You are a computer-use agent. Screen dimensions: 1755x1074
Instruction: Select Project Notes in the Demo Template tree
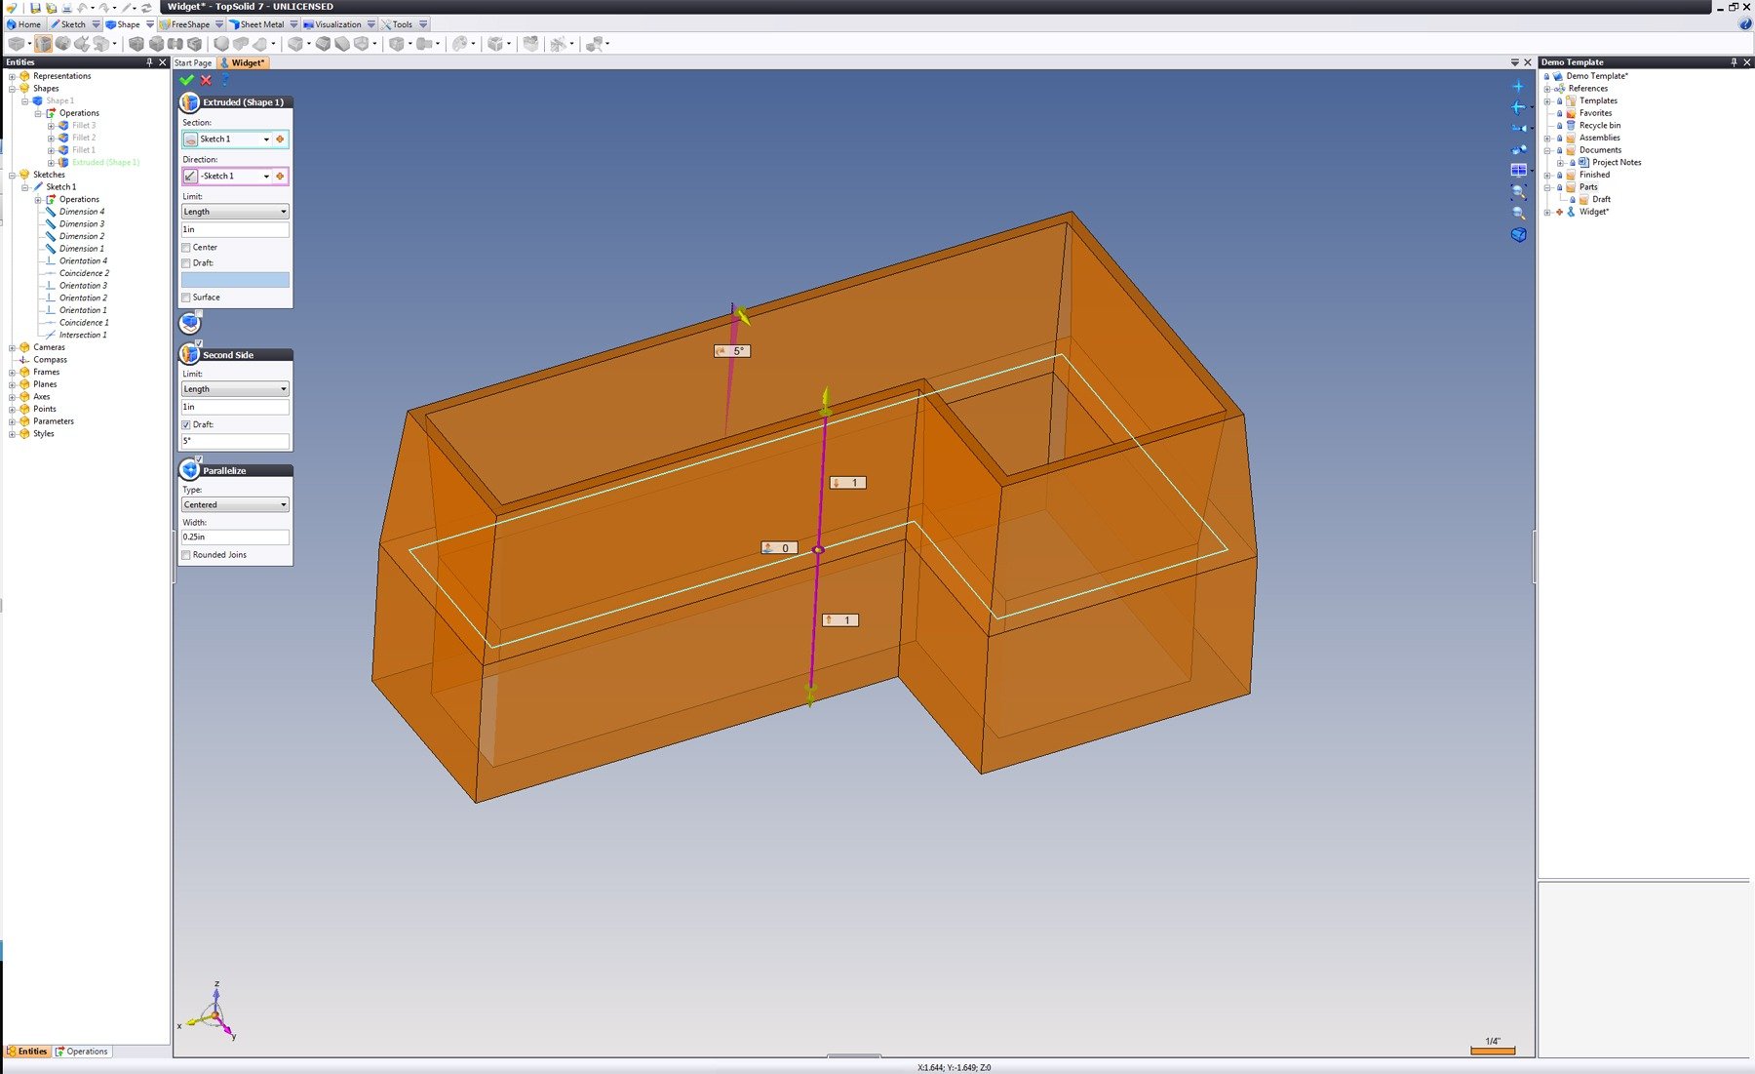tap(1616, 163)
